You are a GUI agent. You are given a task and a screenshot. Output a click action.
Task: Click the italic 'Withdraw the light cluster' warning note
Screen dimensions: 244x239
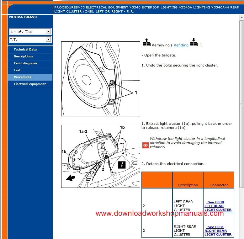(x=187, y=143)
